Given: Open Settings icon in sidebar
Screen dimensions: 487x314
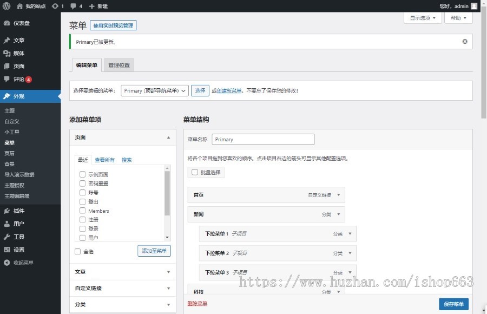Looking at the screenshot, I should [x=7, y=250].
